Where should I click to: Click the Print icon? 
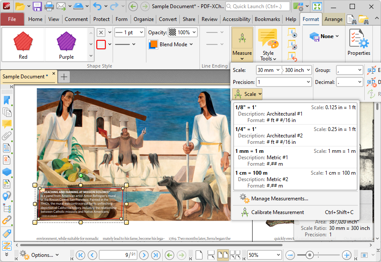[49, 6]
